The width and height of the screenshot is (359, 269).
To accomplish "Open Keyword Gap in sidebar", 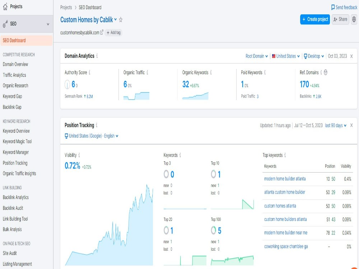I will click(x=12, y=96).
